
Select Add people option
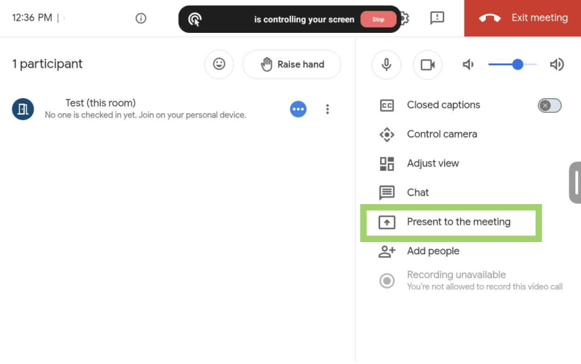point(432,251)
